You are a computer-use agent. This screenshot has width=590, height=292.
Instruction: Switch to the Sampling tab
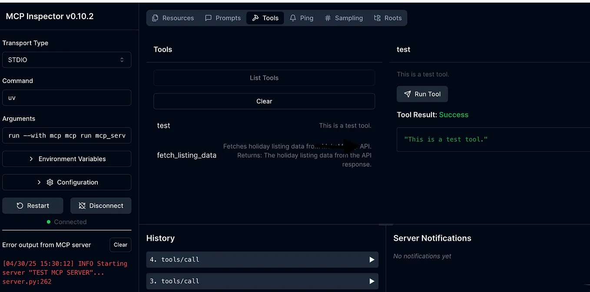(344, 18)
